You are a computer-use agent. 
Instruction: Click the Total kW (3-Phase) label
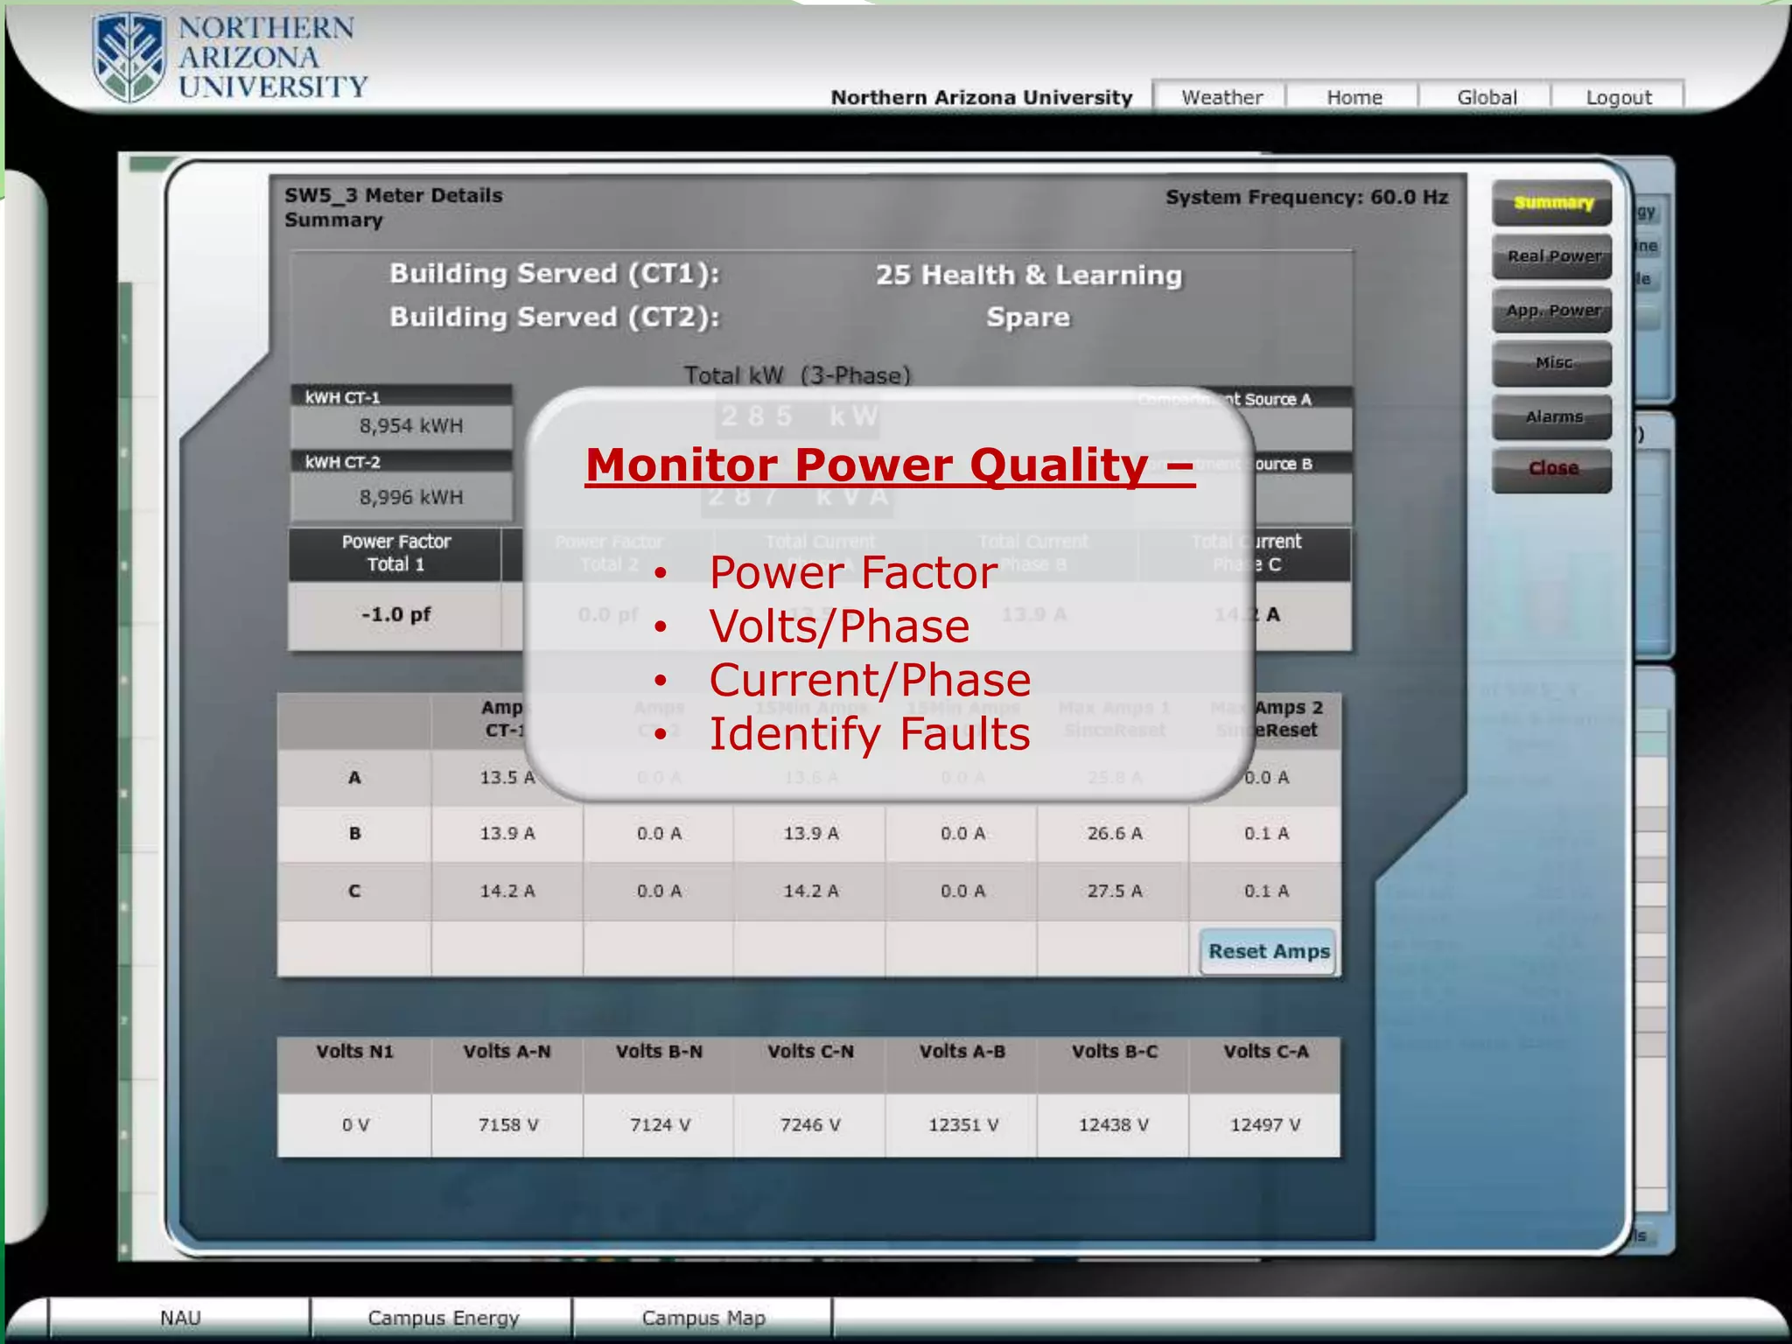pos(797,375)
